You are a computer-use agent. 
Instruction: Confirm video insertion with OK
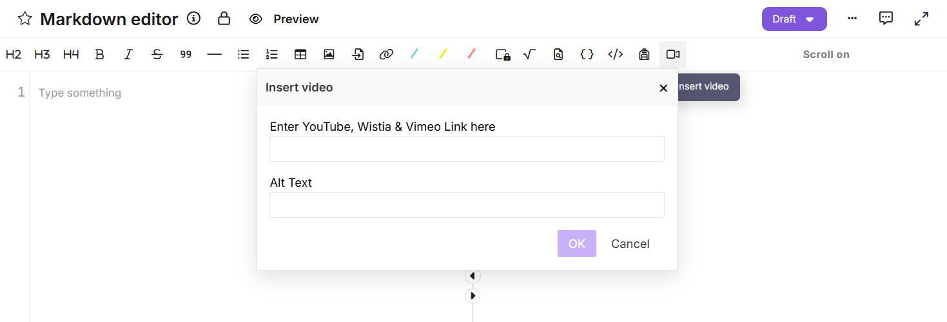(x=577, y=243)
